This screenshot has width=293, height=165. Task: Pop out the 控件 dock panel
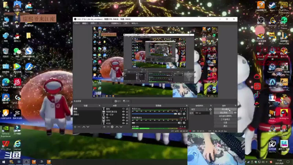[235, 106]
